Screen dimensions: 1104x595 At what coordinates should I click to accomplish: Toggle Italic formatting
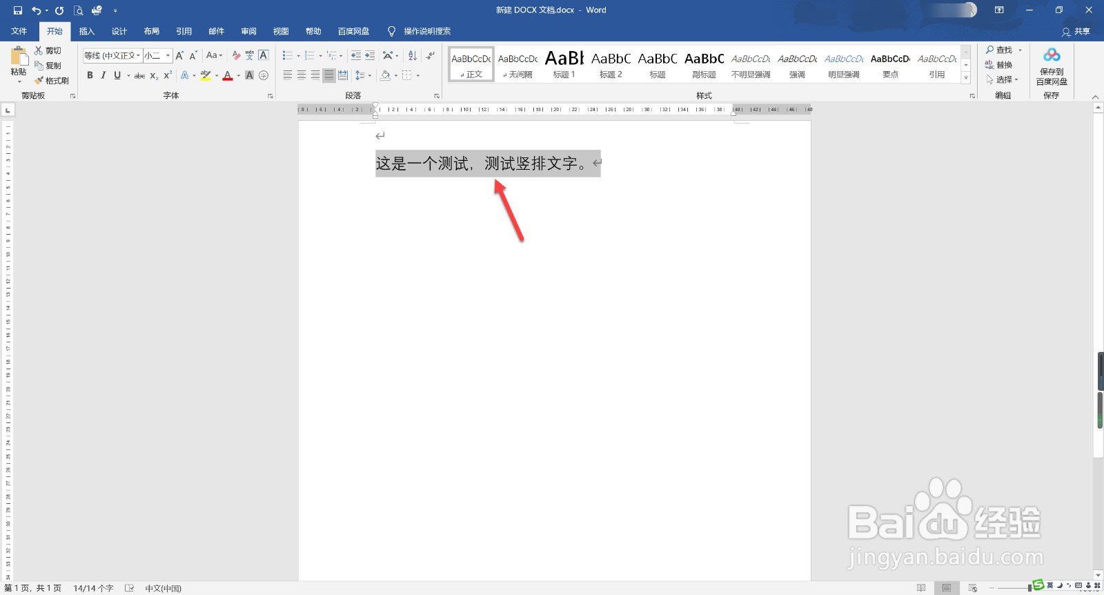point(103,75)
